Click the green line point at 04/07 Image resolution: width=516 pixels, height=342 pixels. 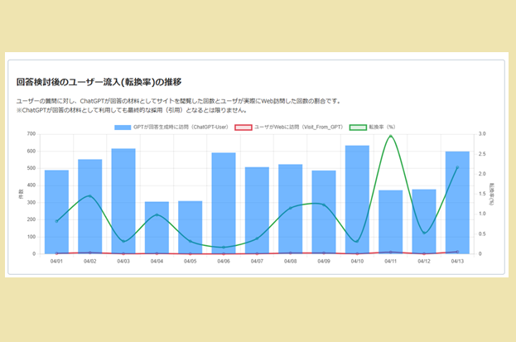[257, 238]
